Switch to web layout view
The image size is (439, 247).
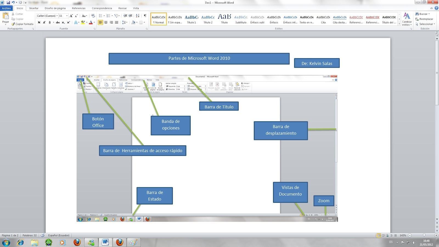[x=387, y=235]
